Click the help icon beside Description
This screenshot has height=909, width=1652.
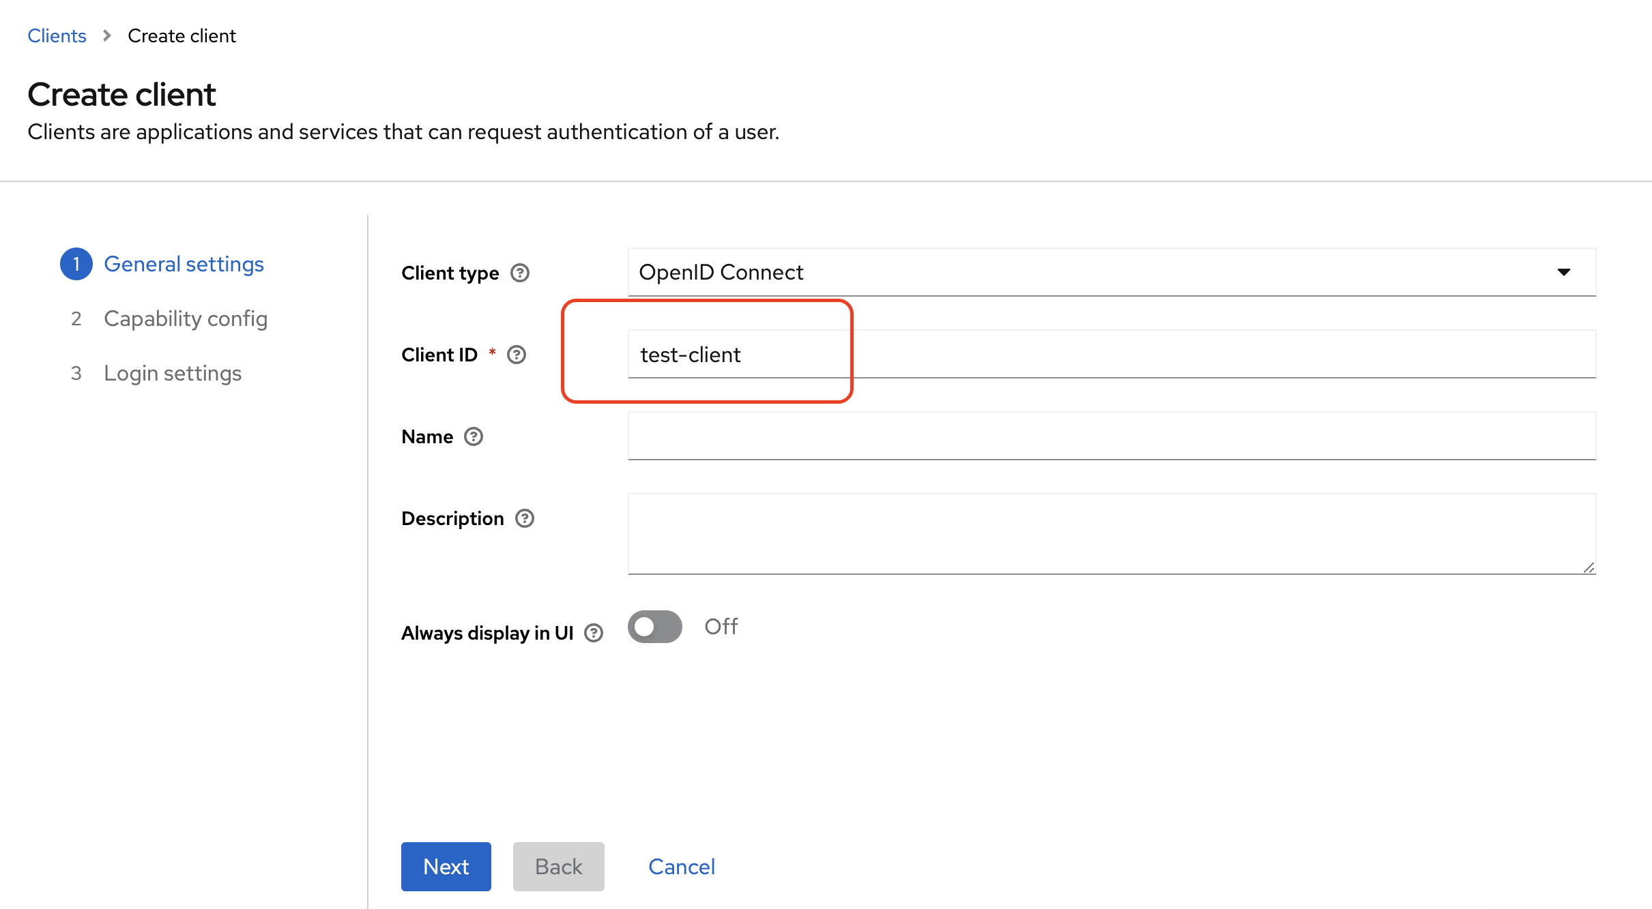coord(524,518)
